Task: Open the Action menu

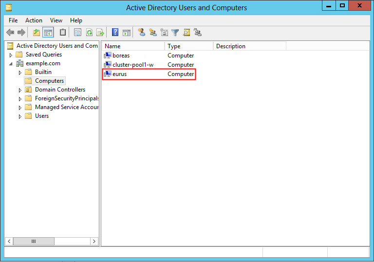Action: [34, 20]
